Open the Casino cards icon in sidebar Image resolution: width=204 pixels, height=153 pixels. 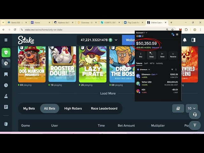[6, 52]
